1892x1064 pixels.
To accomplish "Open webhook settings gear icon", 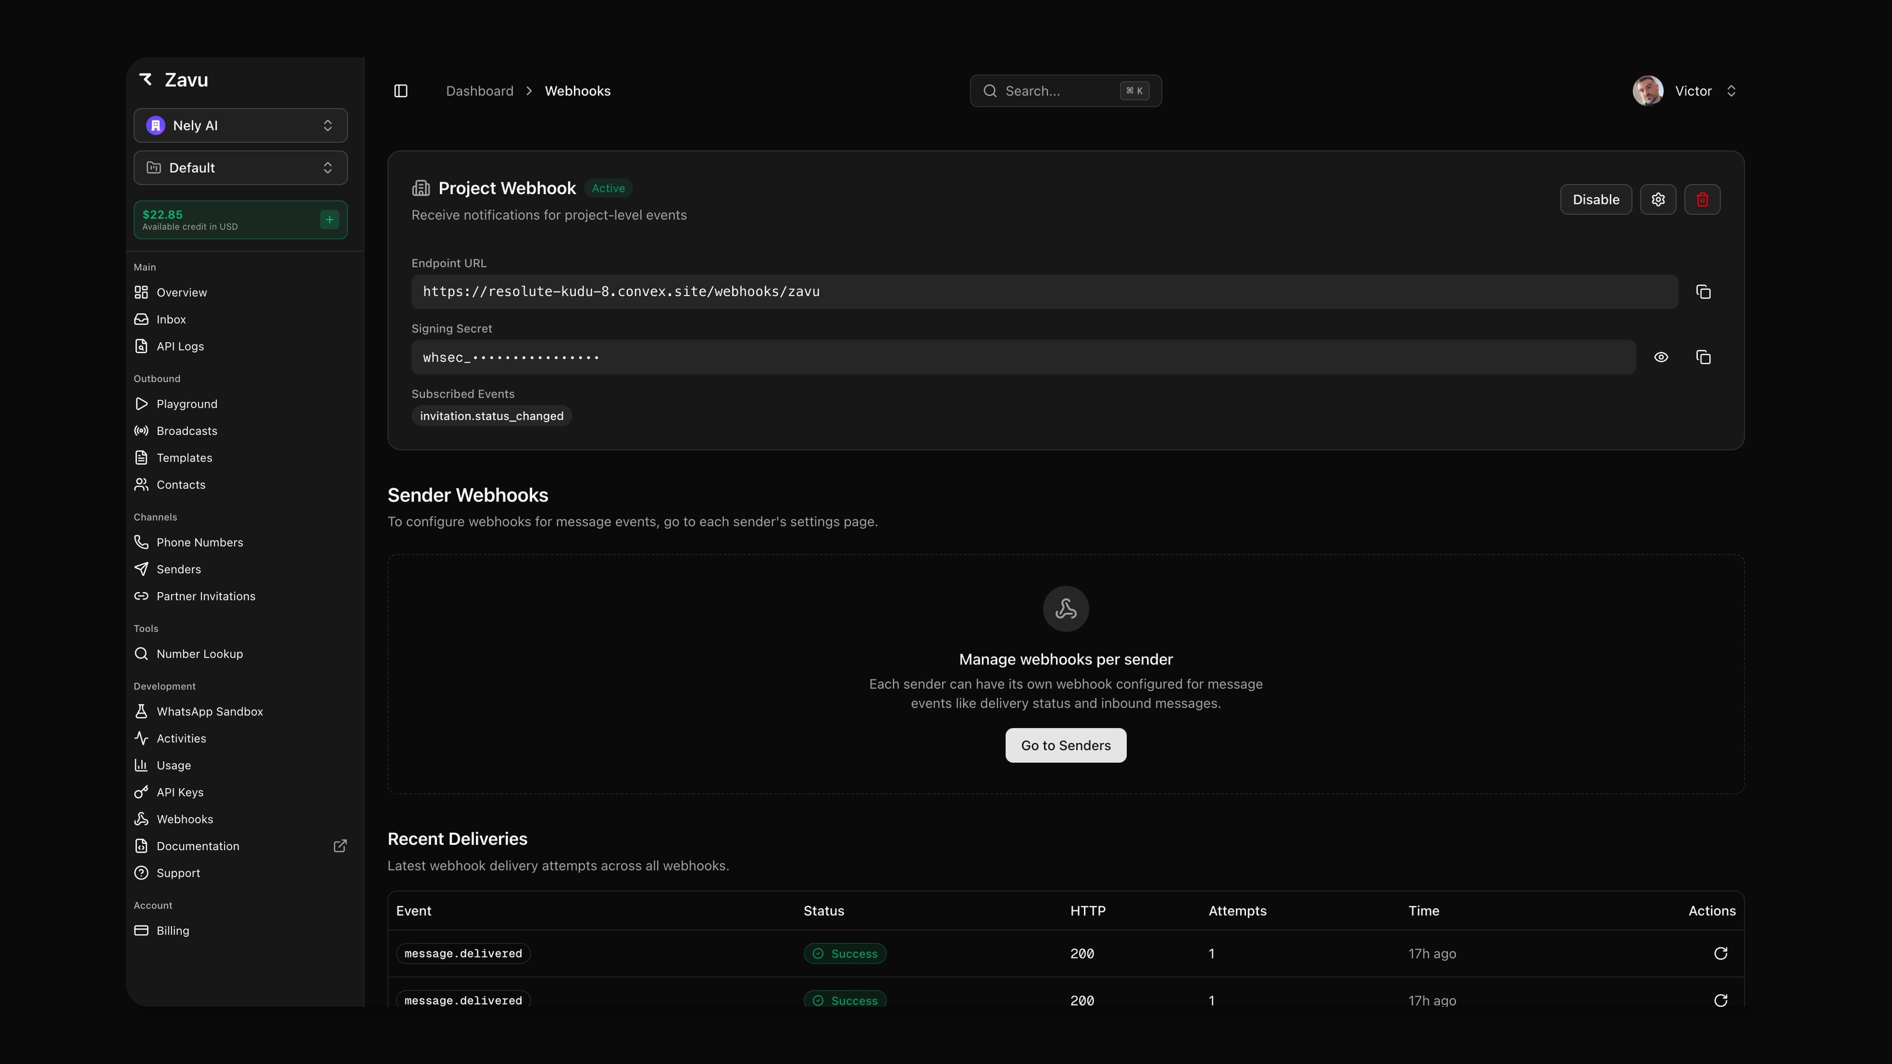I will (1657, 199).
